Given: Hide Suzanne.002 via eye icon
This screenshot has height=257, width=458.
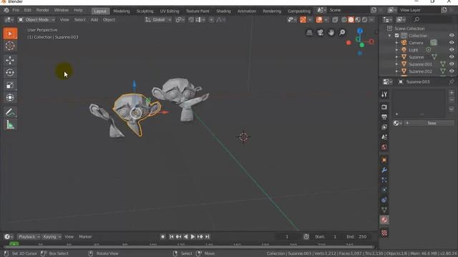Looking at the screenshot, I should (x=452, y=71).
